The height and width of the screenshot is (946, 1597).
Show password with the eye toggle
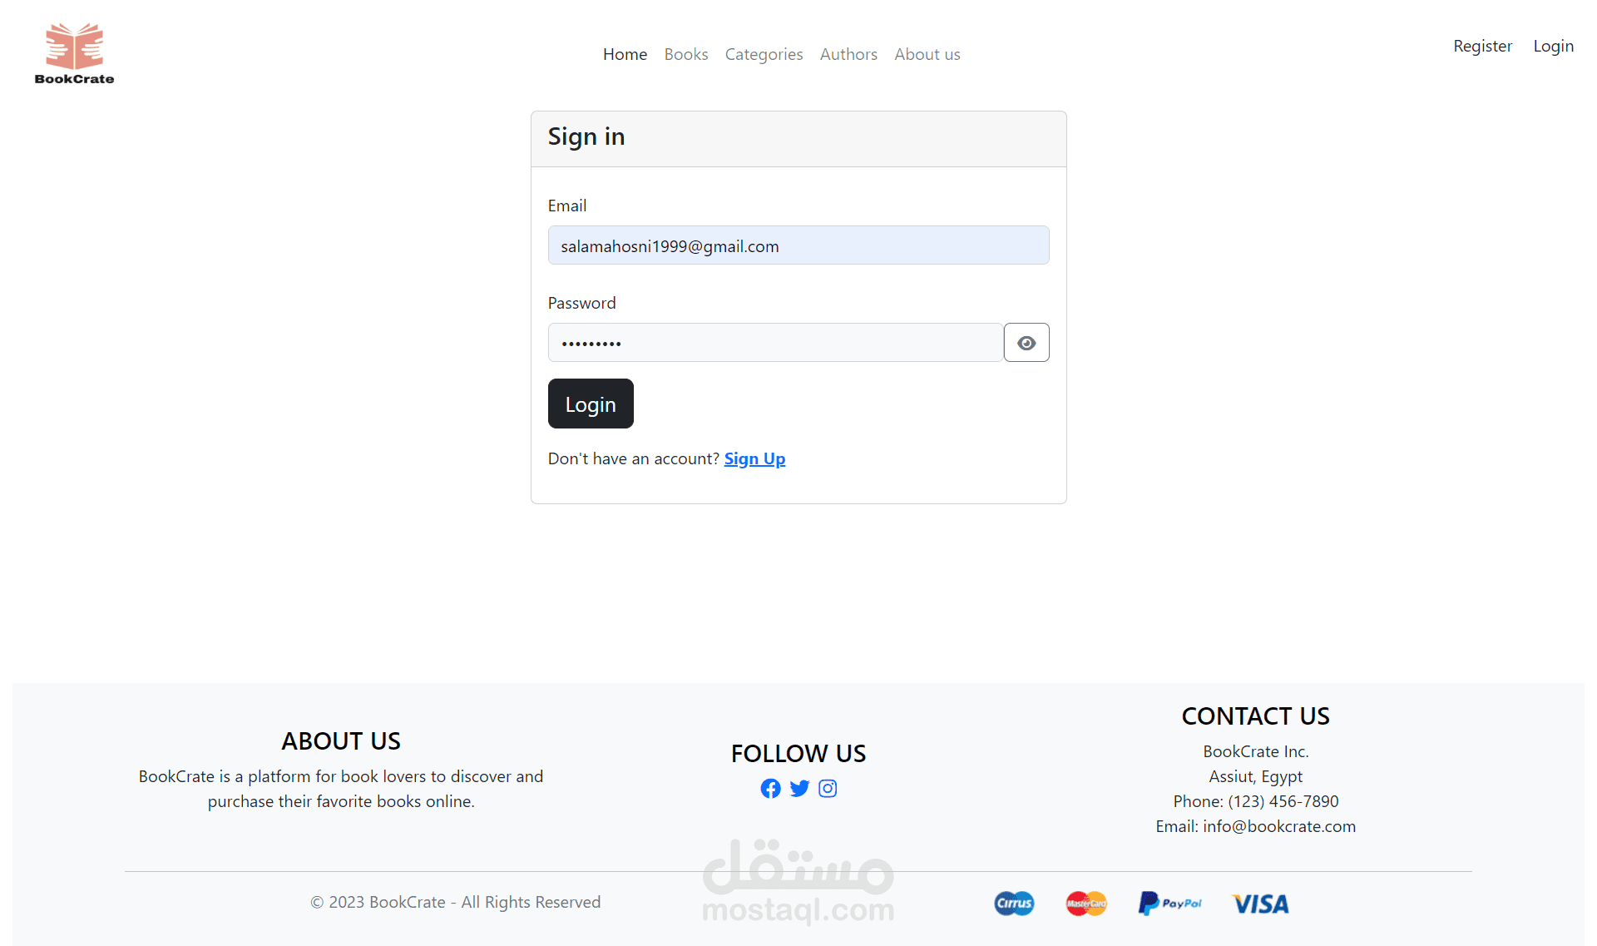point(1026,343)
